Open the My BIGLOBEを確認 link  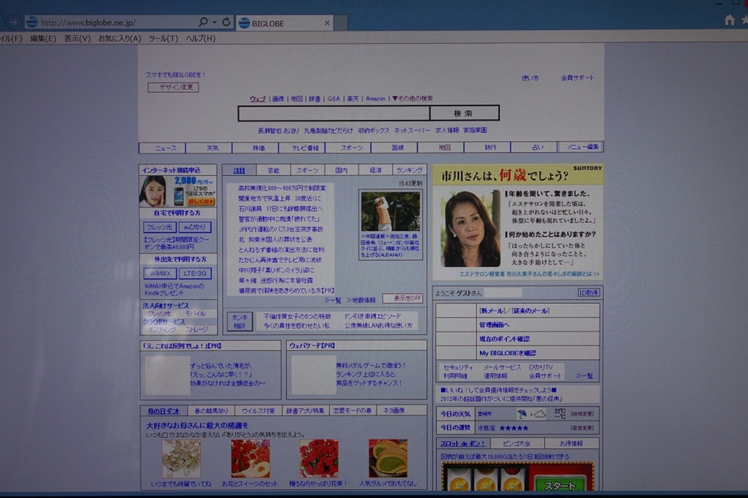tap(508, 353)
